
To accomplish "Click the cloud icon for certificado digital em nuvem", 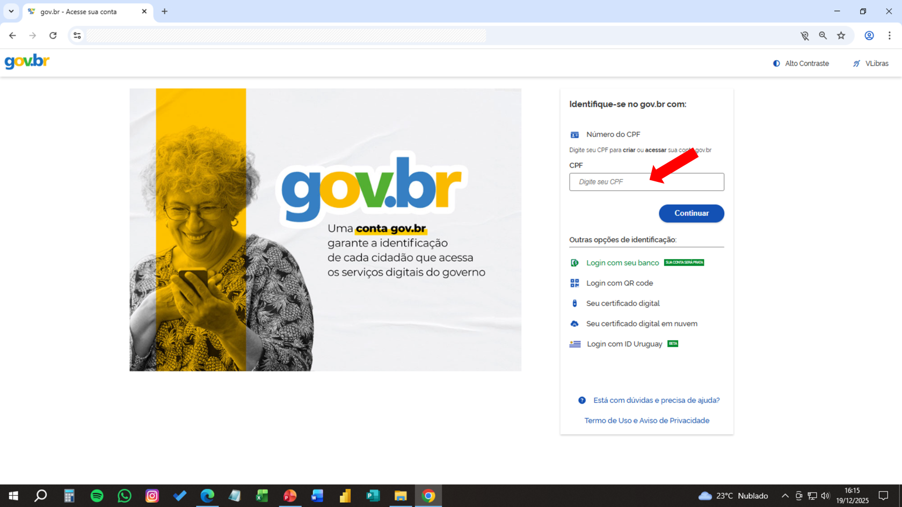I will click(574, 324).
